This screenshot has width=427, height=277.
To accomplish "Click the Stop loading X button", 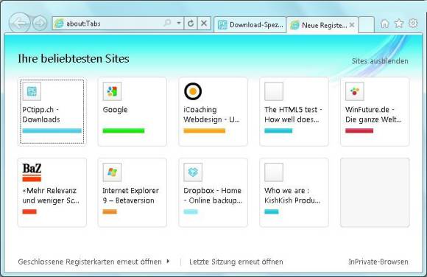I will [204, 24].
